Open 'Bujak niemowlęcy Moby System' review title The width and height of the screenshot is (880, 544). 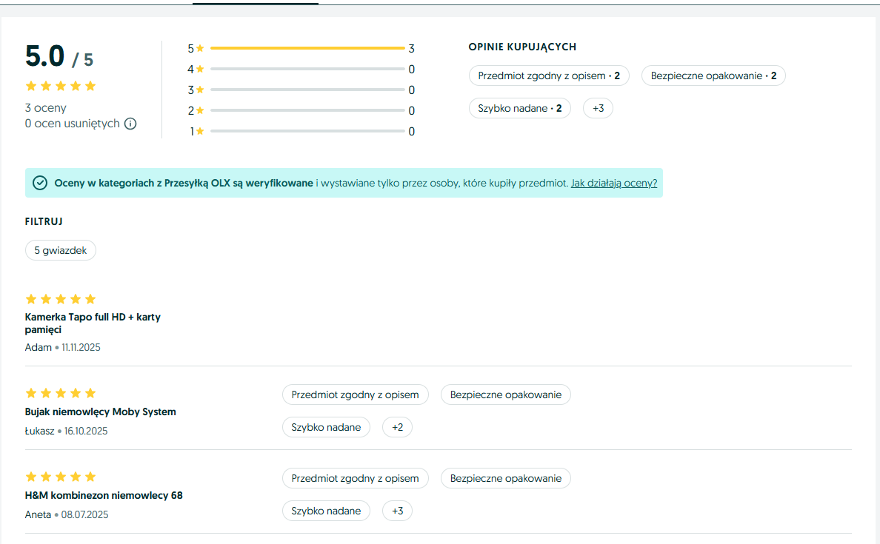point(101,412)
